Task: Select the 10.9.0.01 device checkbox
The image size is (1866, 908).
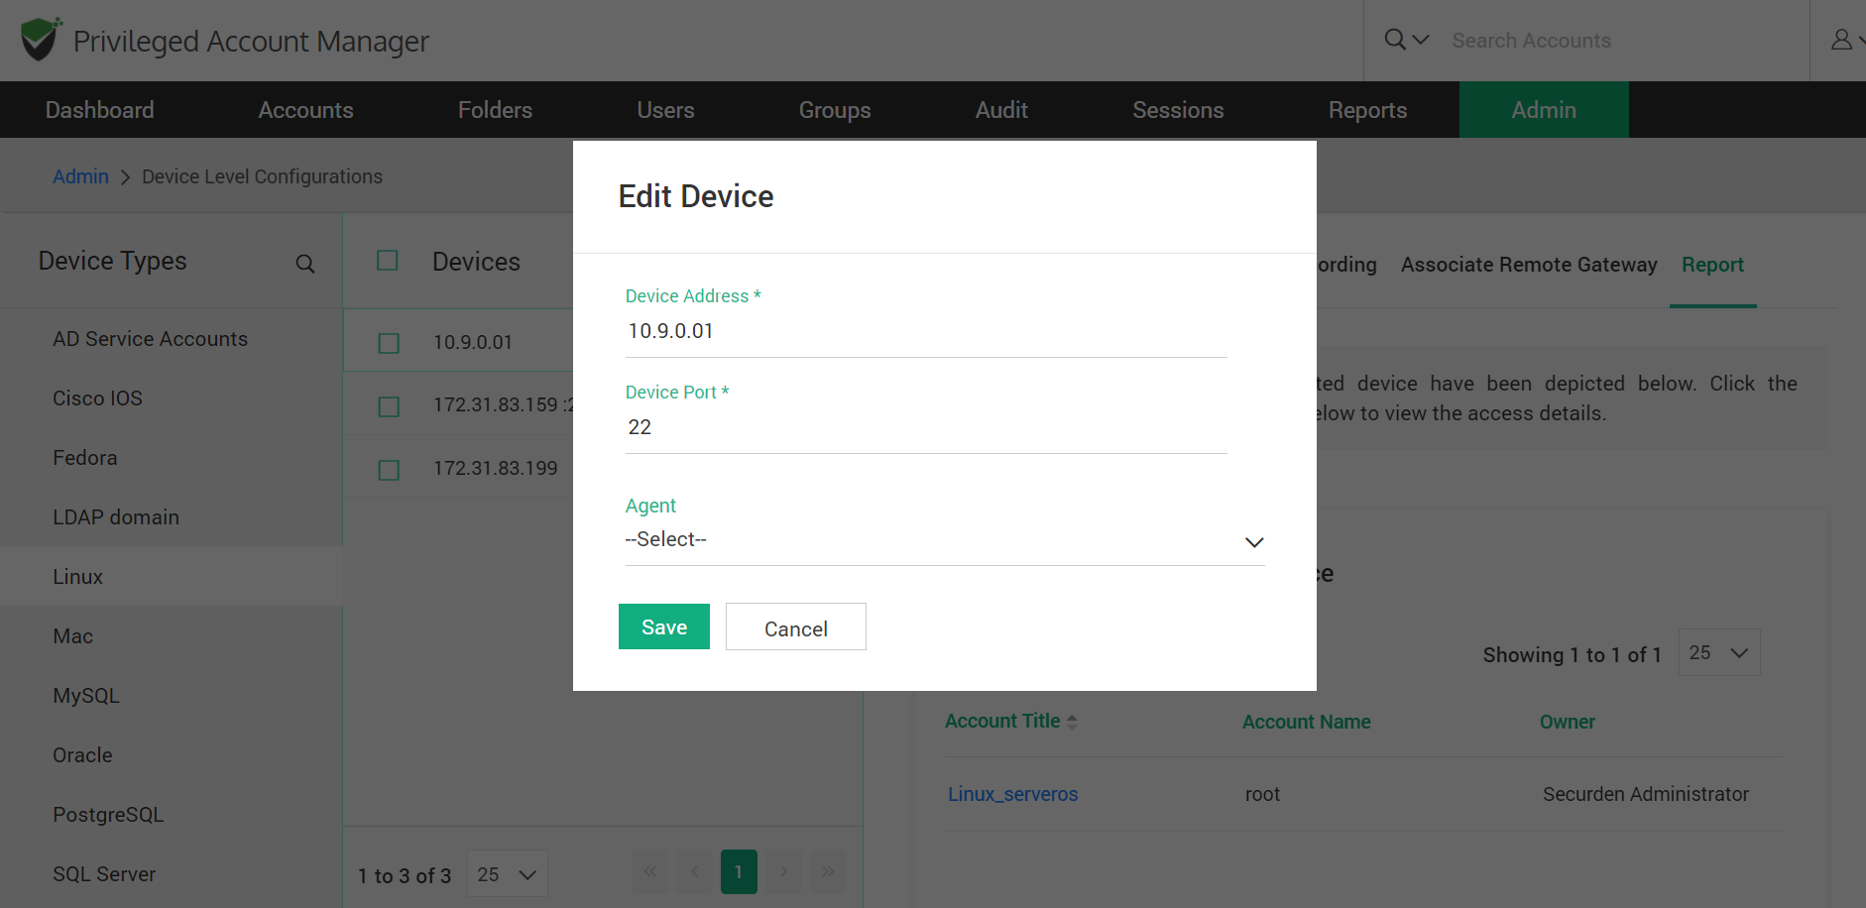Action: point(389,343)
